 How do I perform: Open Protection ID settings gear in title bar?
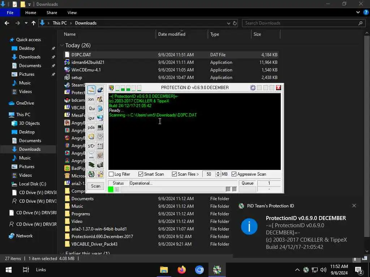(253, 88)
